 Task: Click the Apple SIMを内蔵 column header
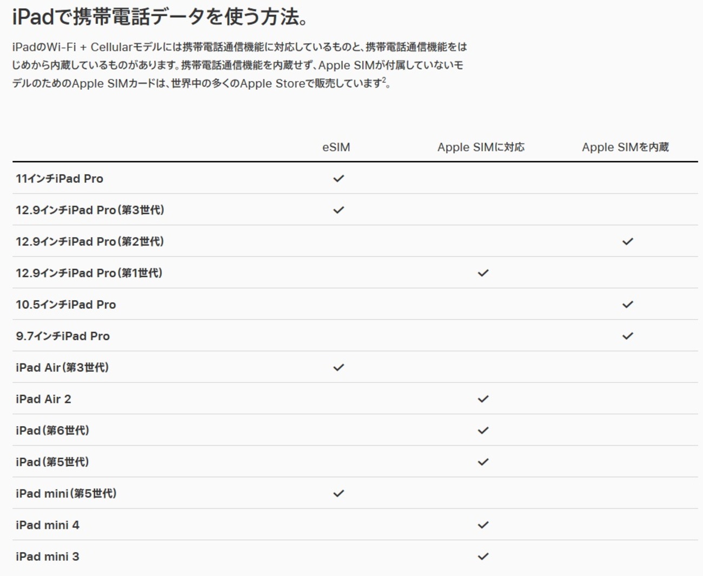click(x=625, y=147)
